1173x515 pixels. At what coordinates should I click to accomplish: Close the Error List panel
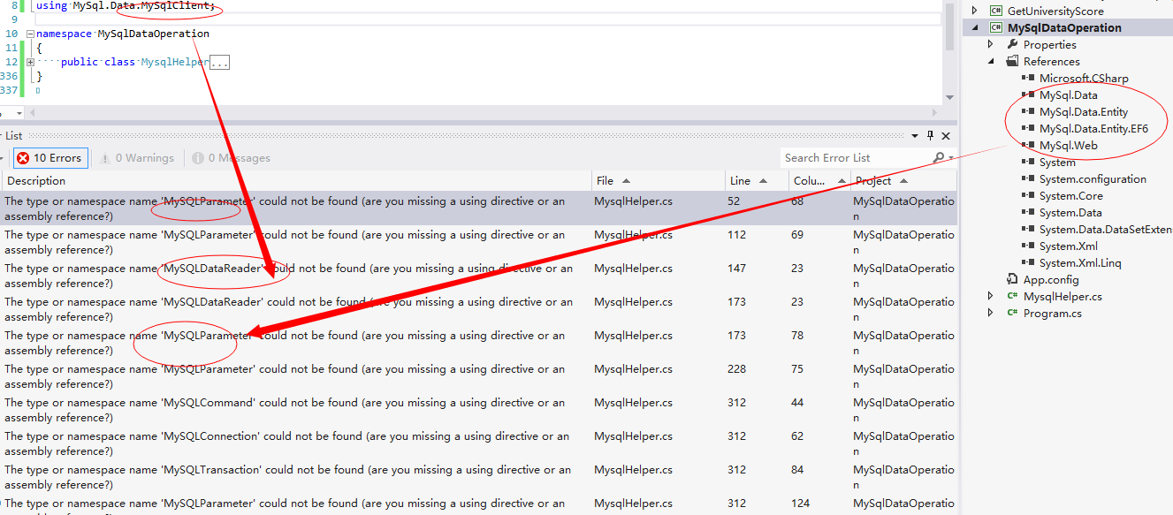[946, 136]
